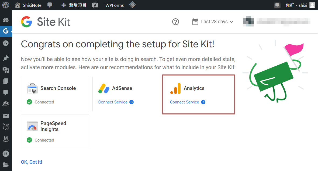Open the WPForms admin bar menu
This screenshot has height=171, width=318.
coord(115,5)
